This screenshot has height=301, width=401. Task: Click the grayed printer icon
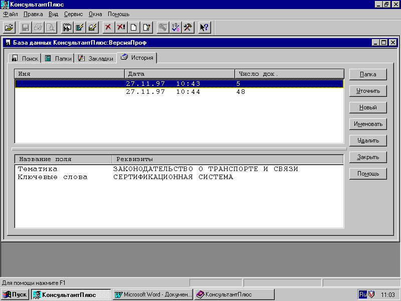[x=38, y=27]
